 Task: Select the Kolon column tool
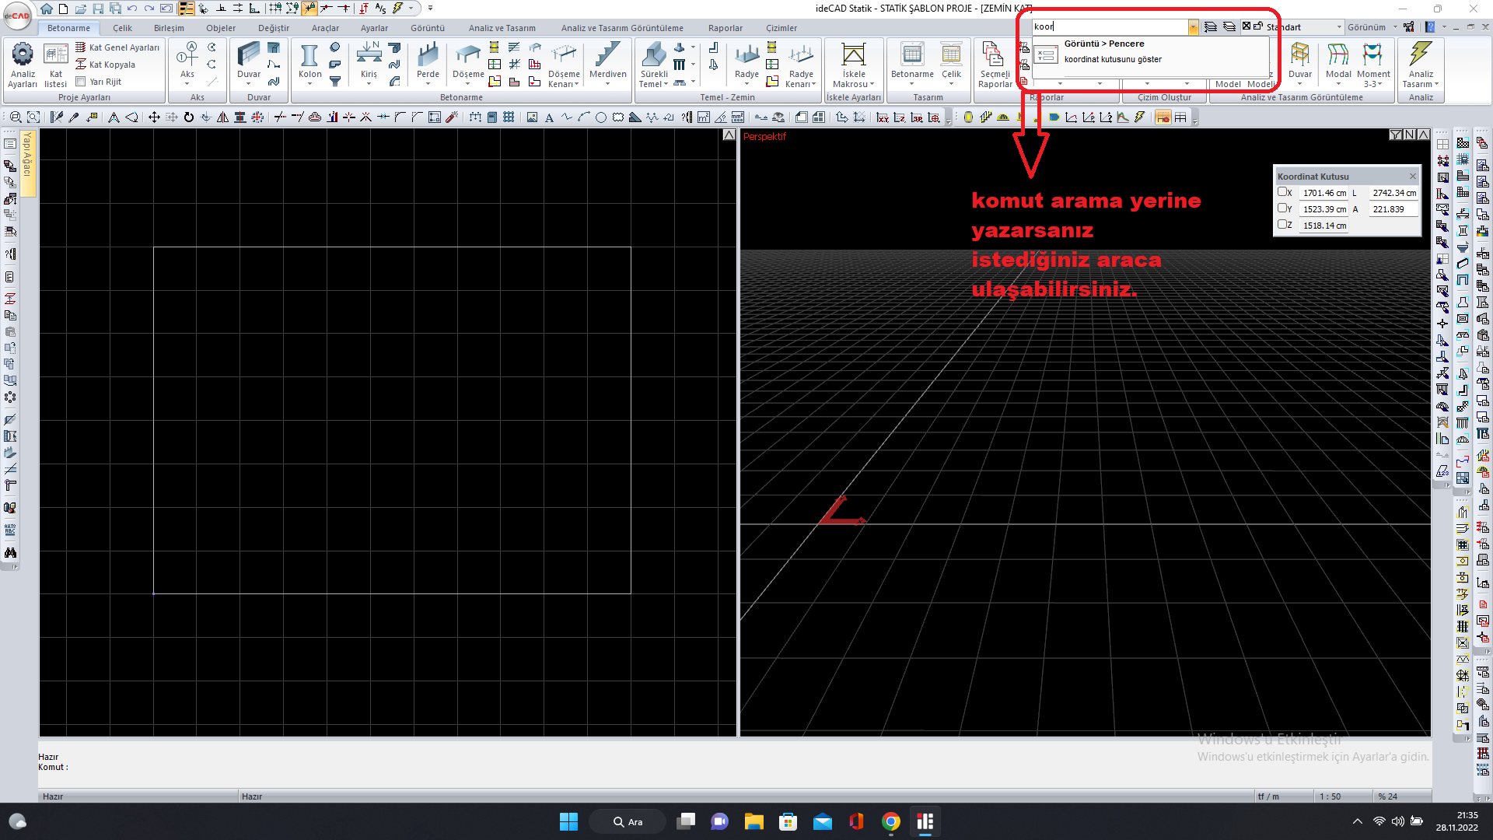309,61
